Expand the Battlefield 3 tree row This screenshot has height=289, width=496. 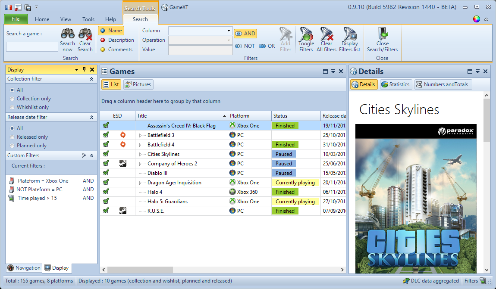click(140, 135)
